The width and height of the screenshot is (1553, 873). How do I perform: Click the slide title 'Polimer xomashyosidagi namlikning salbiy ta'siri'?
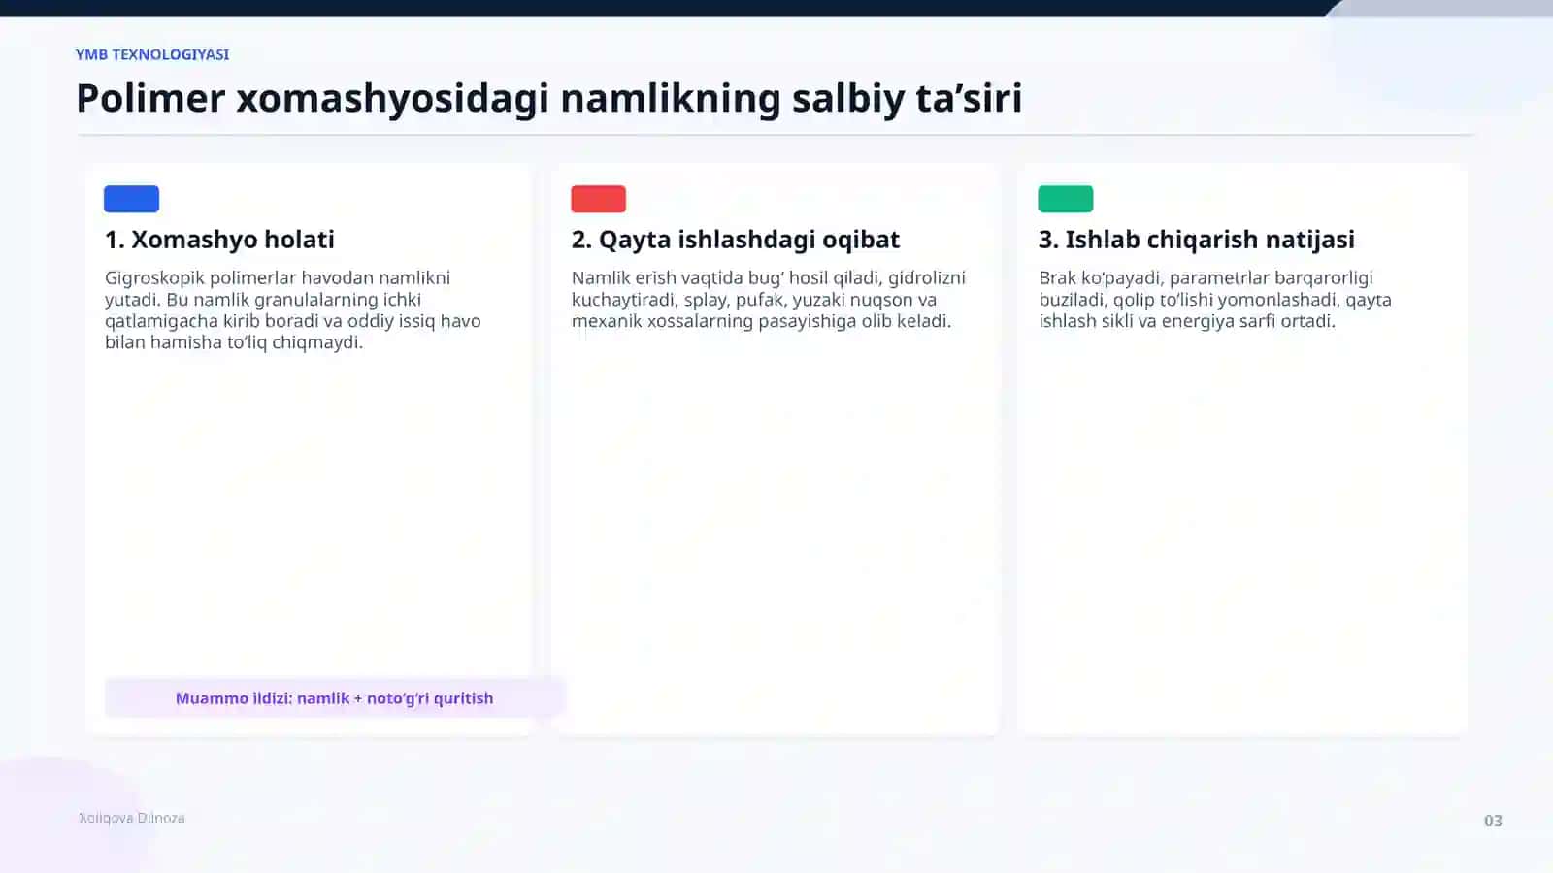pyautogui.click(x=549, y=98)
